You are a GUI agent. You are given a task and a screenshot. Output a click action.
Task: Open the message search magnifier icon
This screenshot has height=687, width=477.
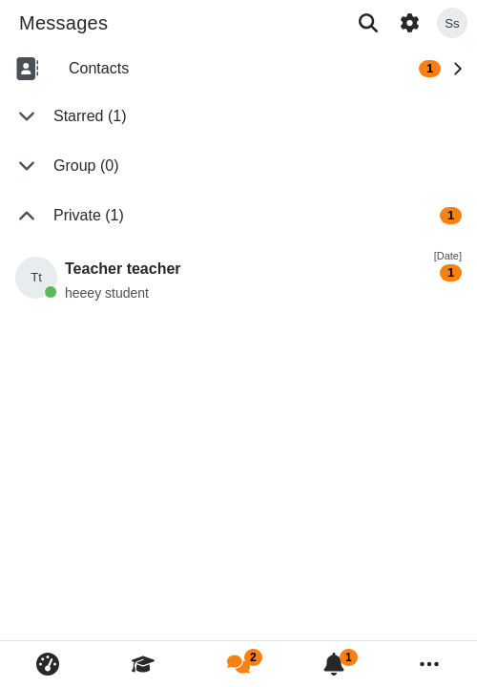pos(368,23)
